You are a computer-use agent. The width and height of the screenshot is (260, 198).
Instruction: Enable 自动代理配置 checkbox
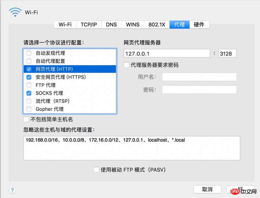[29, 61]
